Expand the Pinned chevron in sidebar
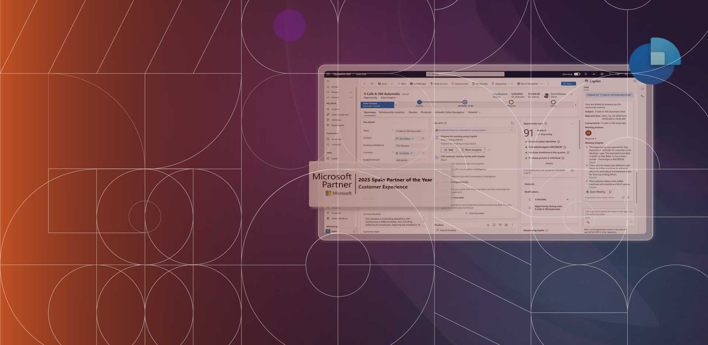 pos(351,98)
